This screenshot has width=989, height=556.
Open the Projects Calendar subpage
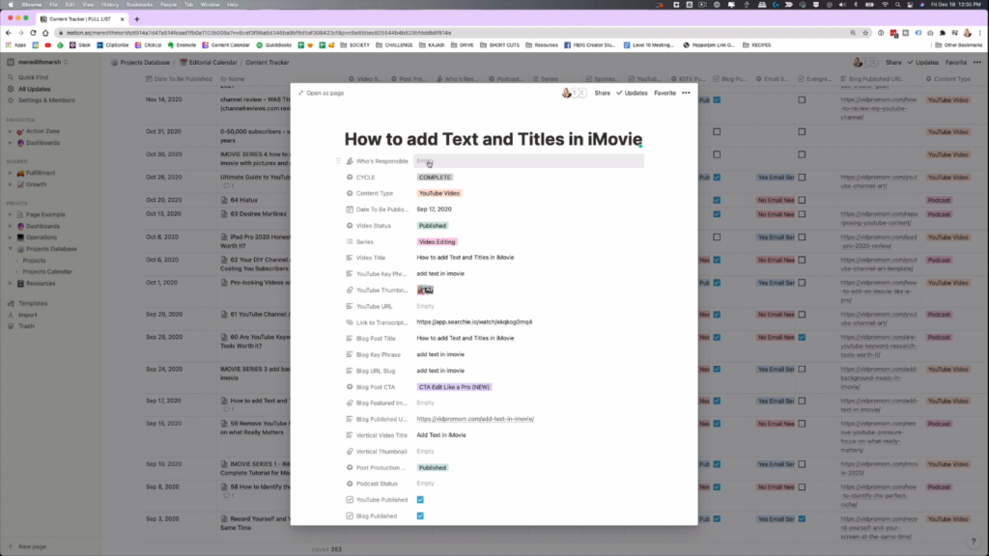click(47, 271)
